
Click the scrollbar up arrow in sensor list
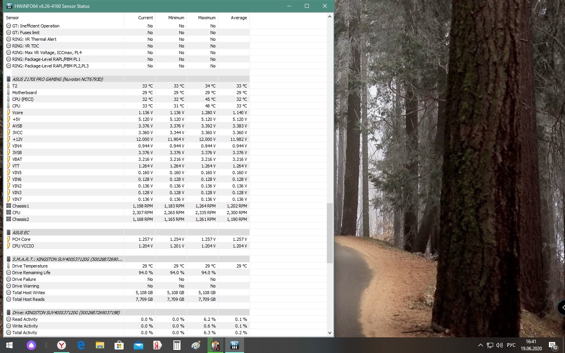330,17
